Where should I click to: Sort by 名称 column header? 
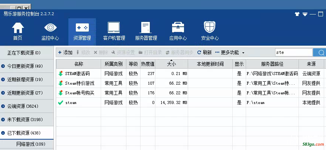click(78, 64)
